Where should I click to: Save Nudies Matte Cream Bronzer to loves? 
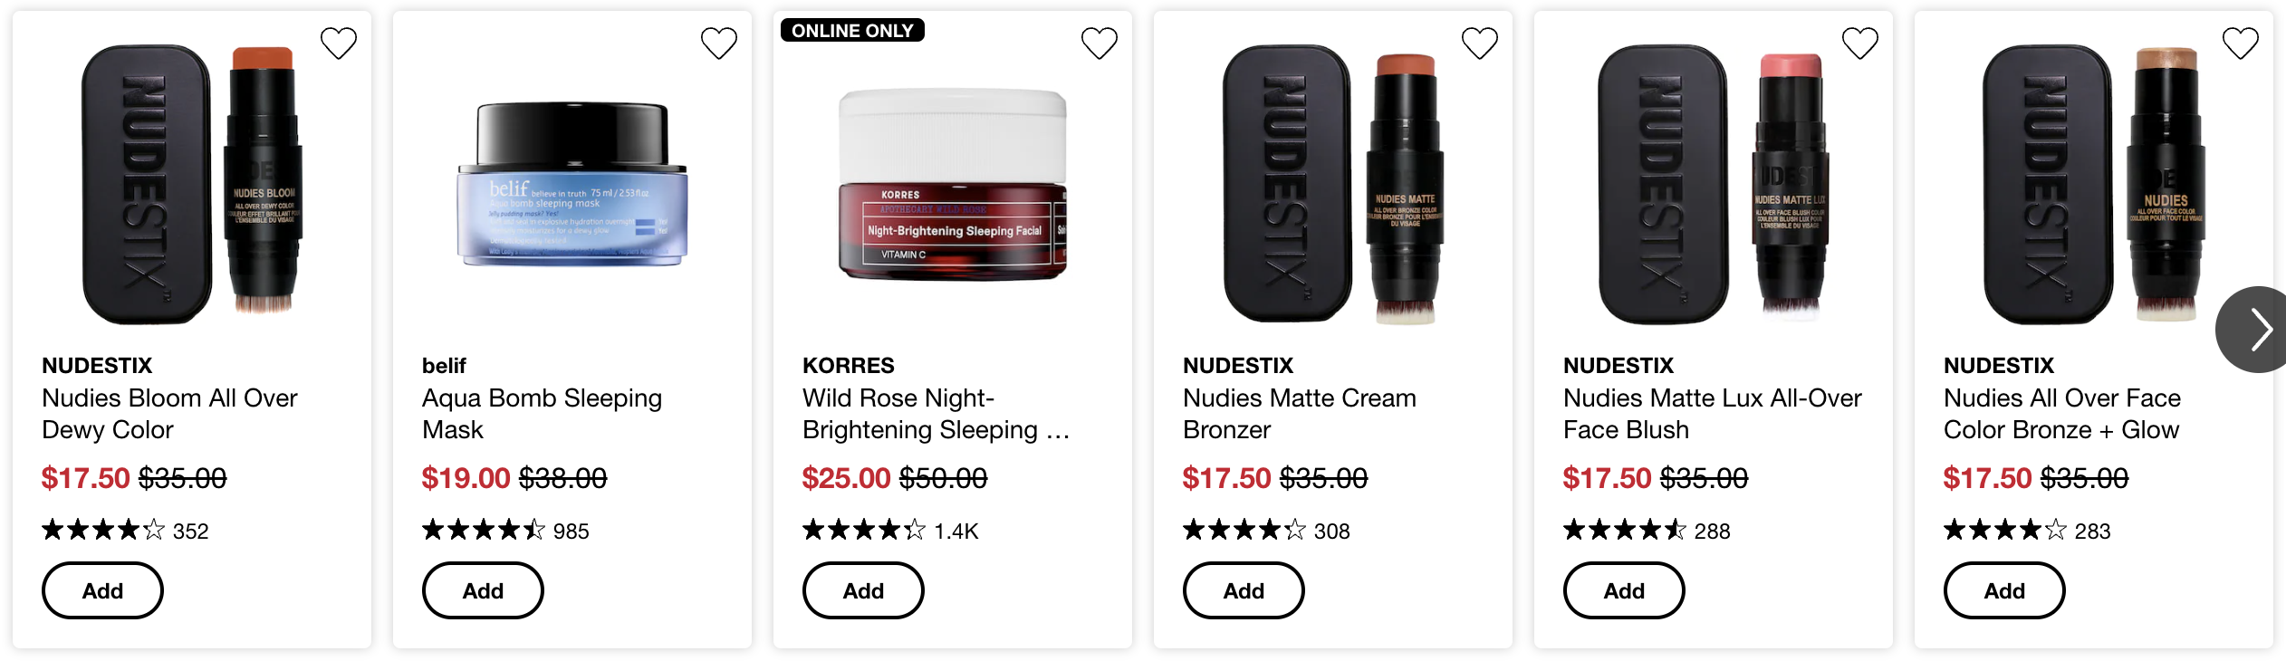click(x=1480, y=43)
